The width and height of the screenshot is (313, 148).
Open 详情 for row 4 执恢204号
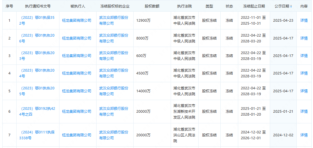(304, 73)
